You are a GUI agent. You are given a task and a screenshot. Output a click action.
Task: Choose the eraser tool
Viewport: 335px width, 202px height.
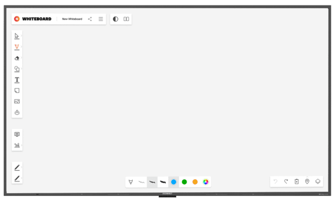[x=17, y=58]
